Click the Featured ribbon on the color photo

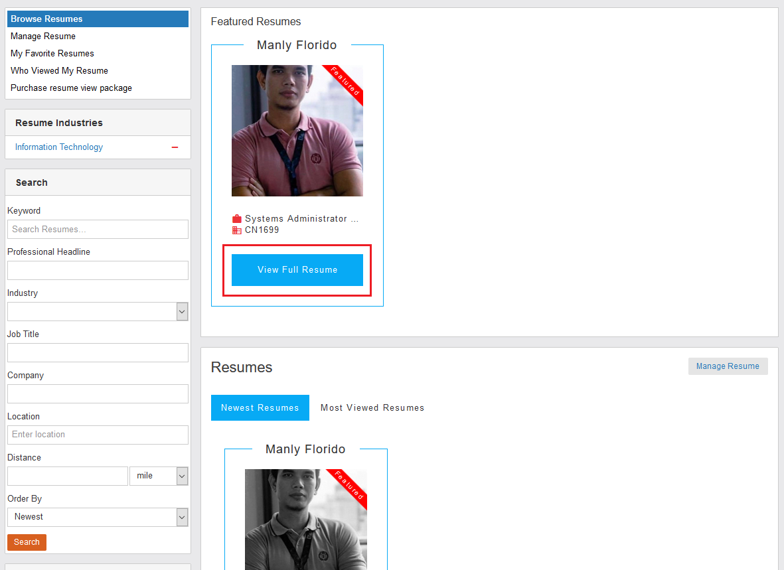[347, 82]
